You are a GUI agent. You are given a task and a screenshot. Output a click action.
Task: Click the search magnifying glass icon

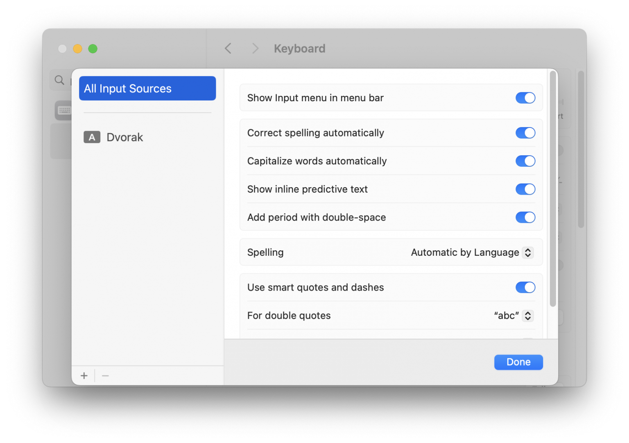[59, 80]
